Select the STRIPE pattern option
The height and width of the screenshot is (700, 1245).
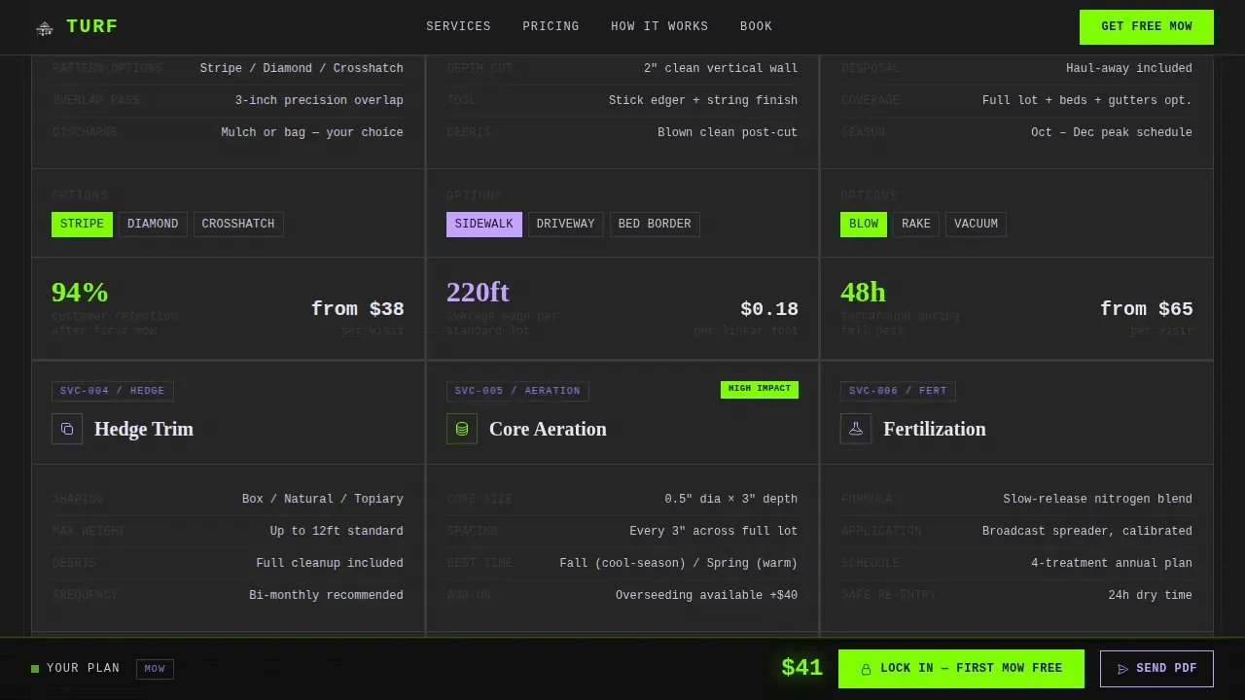point(82,225)
